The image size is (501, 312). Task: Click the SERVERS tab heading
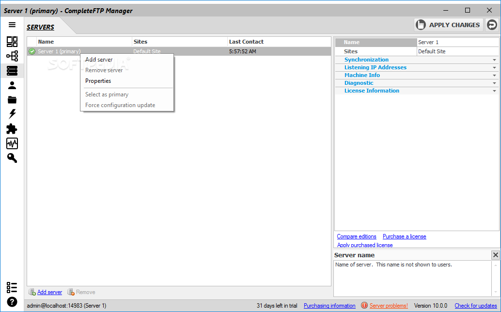(40, 27)
